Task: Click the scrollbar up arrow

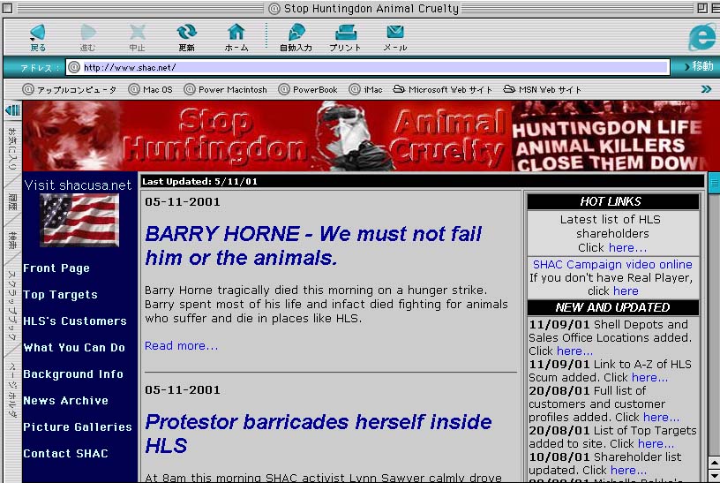Action: [714, 463]
